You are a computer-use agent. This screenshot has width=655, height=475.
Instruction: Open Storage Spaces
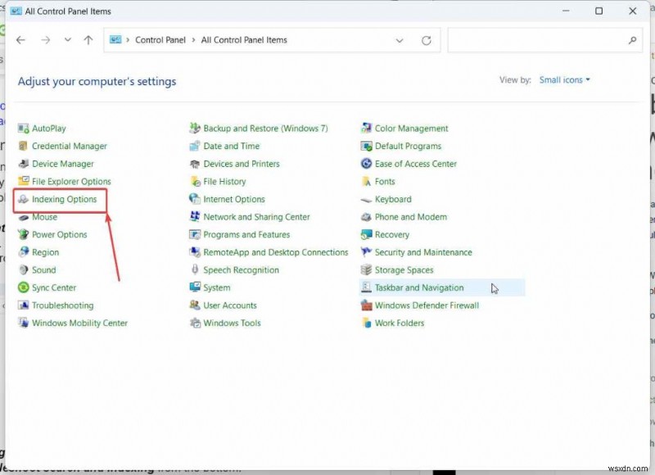tap(404, 269)
